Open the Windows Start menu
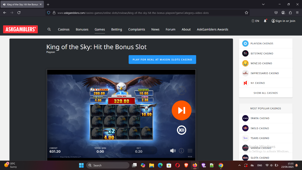 (81, 165)
